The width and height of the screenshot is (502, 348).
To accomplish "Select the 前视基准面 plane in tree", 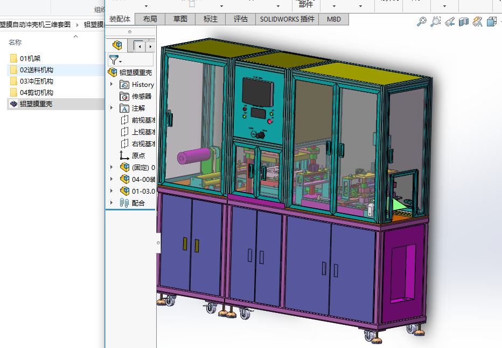I will click(x=142, y=120).
